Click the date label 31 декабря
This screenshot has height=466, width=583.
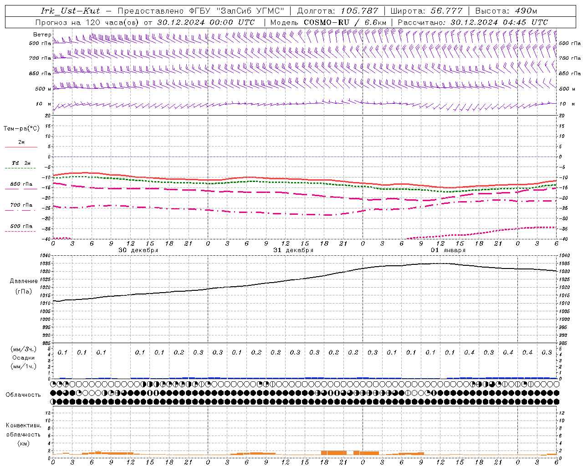coord(293,250)
